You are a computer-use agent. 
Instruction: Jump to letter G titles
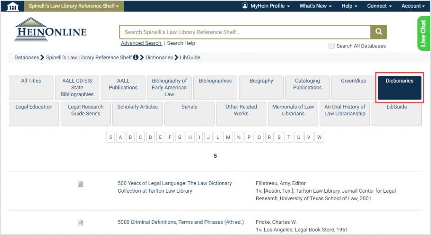[180, 137]
